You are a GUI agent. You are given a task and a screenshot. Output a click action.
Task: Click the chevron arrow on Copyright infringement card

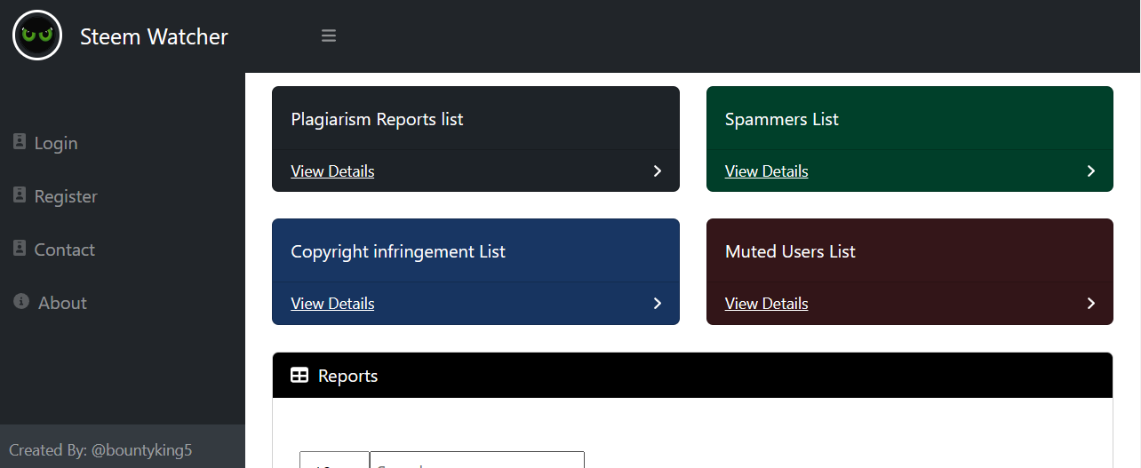tap(658, 303)
